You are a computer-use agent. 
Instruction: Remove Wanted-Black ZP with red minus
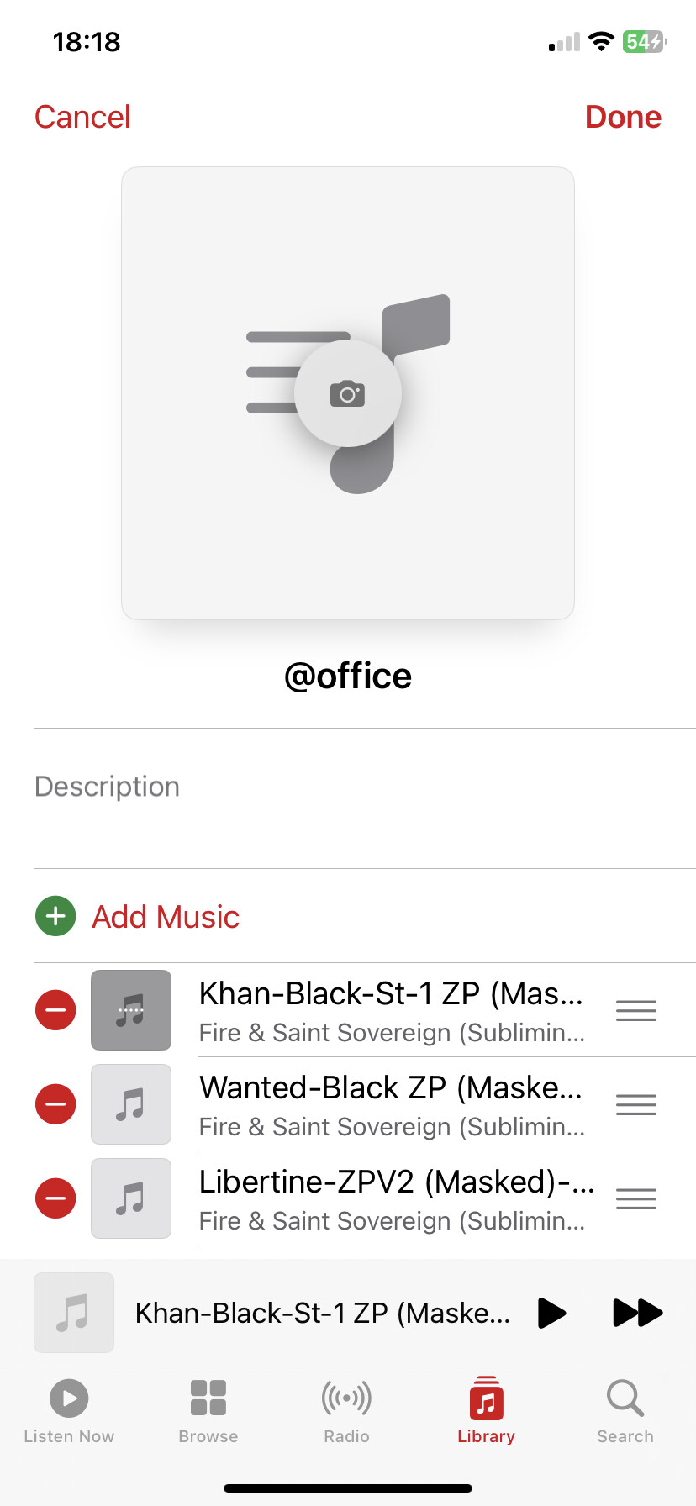pyautogui.click(x=55, y=1104)
